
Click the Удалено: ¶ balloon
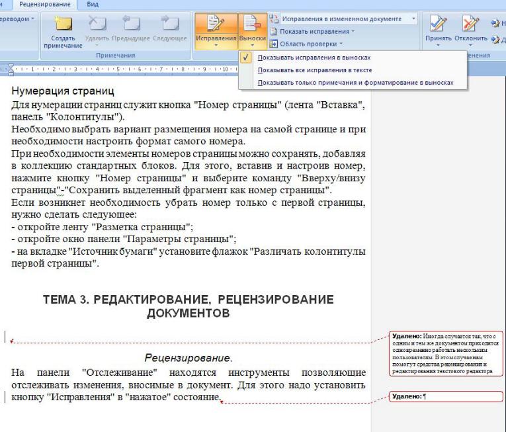point(446,396)
